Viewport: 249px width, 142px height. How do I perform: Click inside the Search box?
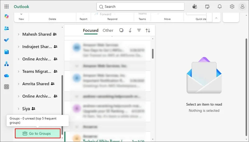pos(140,6)
